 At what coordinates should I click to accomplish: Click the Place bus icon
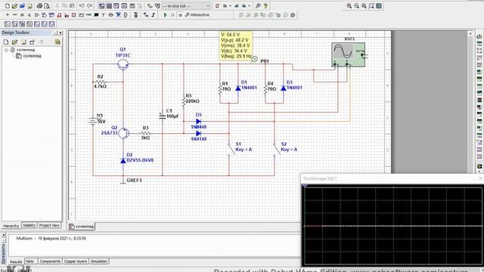click(154, 15)
